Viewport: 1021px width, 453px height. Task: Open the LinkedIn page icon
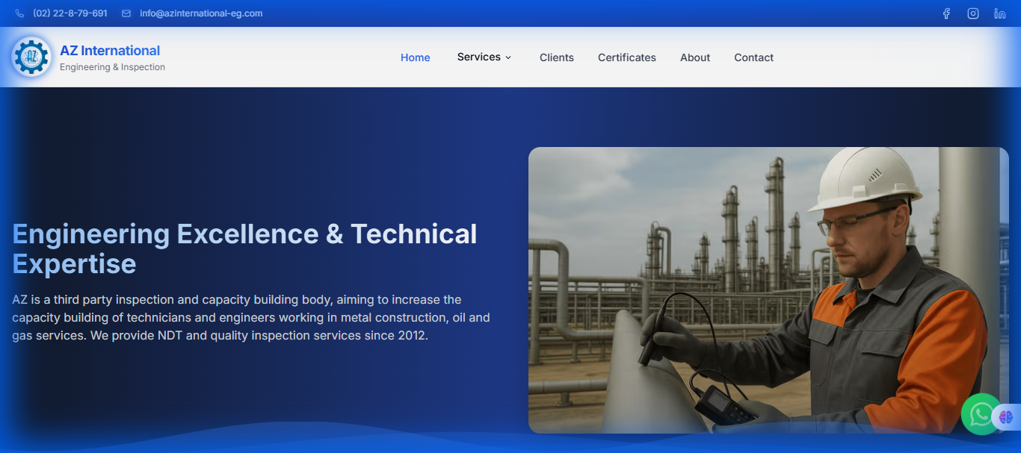(999, 13)
